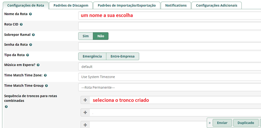Viewport: 261px width, 128px height.
Task: Select Emergência route type
Action: click(92, 56)
